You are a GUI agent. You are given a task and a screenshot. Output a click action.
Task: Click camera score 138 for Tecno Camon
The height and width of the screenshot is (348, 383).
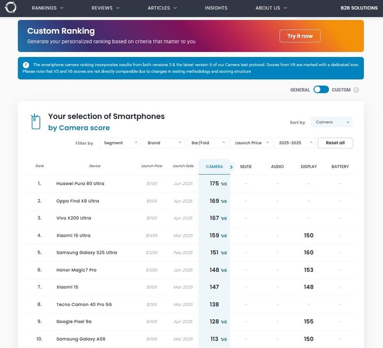point(214,304)
